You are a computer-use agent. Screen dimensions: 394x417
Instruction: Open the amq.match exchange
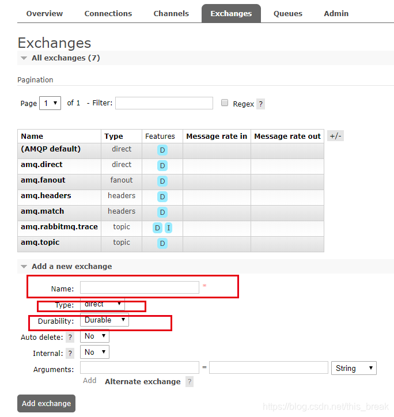(42, 211)
